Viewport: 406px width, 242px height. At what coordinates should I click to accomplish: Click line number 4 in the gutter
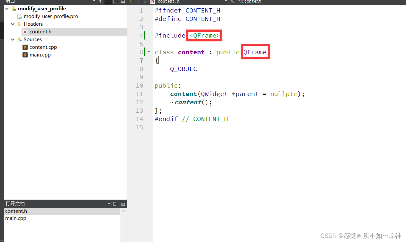click(141, 36)
